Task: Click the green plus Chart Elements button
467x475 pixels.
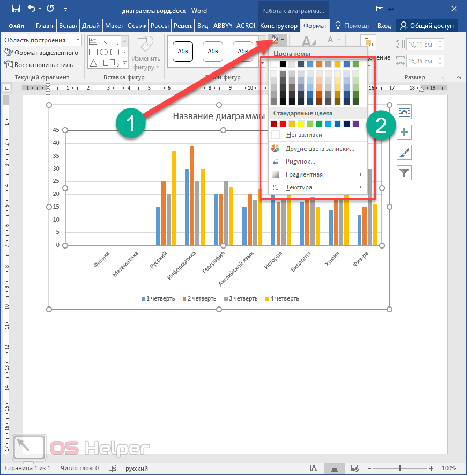Action: [x=404, y=132]
